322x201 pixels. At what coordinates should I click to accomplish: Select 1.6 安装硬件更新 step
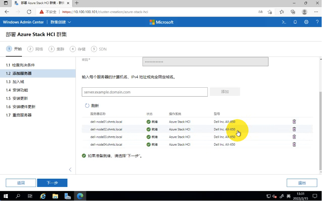(x=38, y=107)
